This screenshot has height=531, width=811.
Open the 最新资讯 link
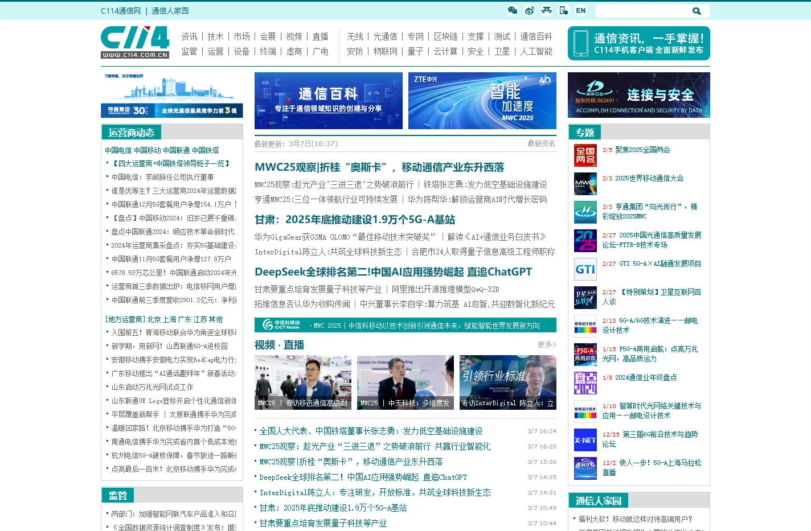(x=541, y=143)
